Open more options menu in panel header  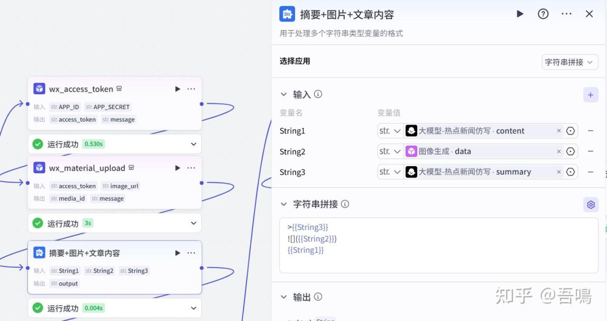(x=566, y=14)
